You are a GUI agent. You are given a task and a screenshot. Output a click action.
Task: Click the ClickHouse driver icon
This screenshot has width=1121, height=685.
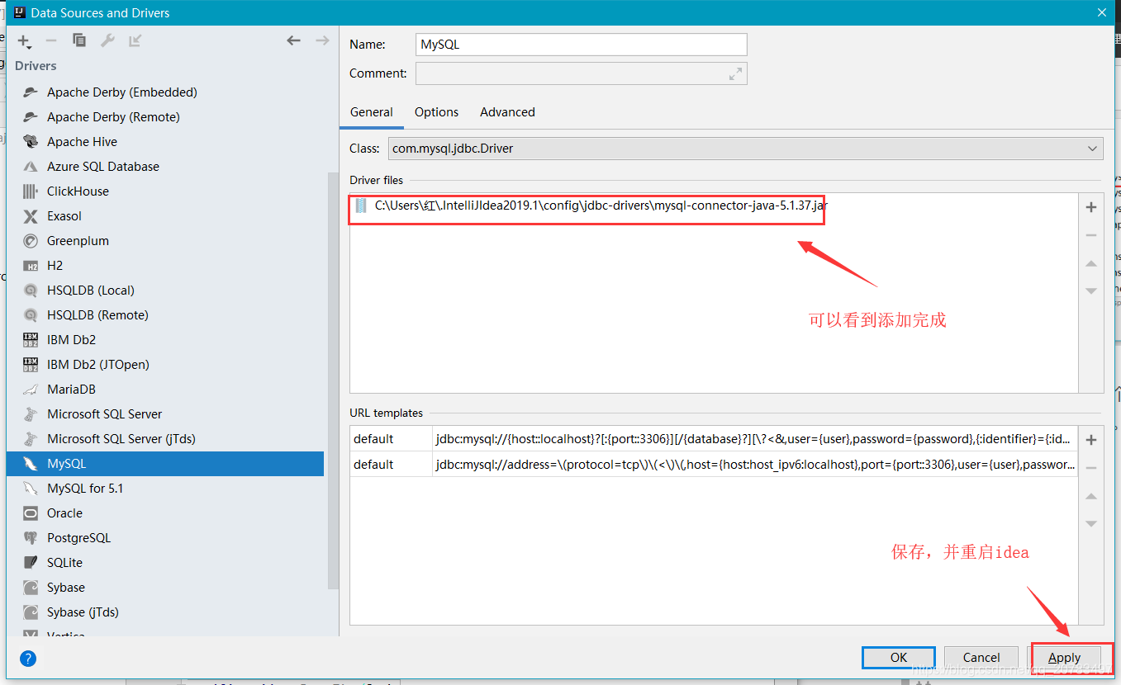click(31, 191)
